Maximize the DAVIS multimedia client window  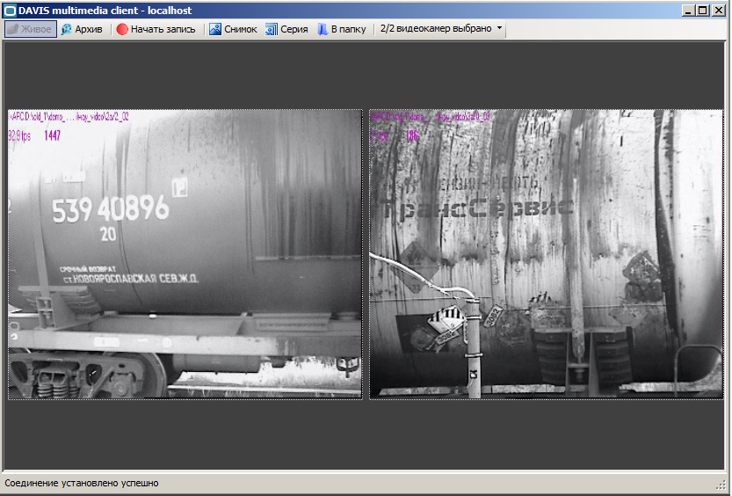click(703, 11)
